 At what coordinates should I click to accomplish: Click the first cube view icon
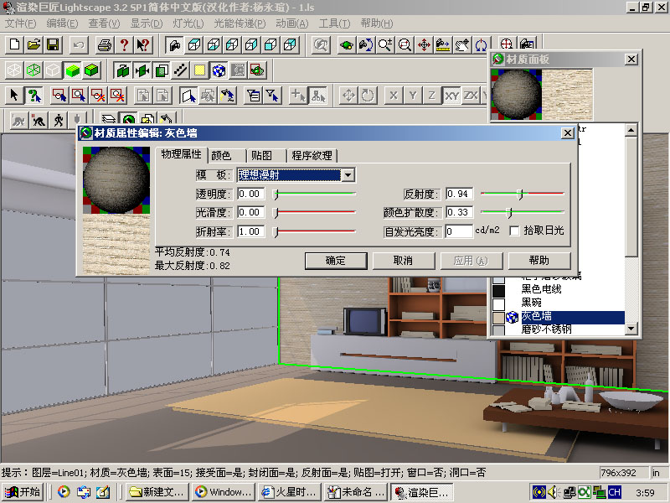pyautogui.click(x=193, y=44)
